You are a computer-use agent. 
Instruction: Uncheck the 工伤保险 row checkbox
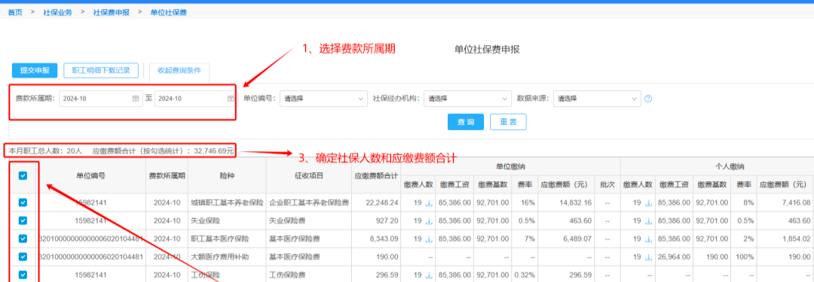[x=23, y=274]
